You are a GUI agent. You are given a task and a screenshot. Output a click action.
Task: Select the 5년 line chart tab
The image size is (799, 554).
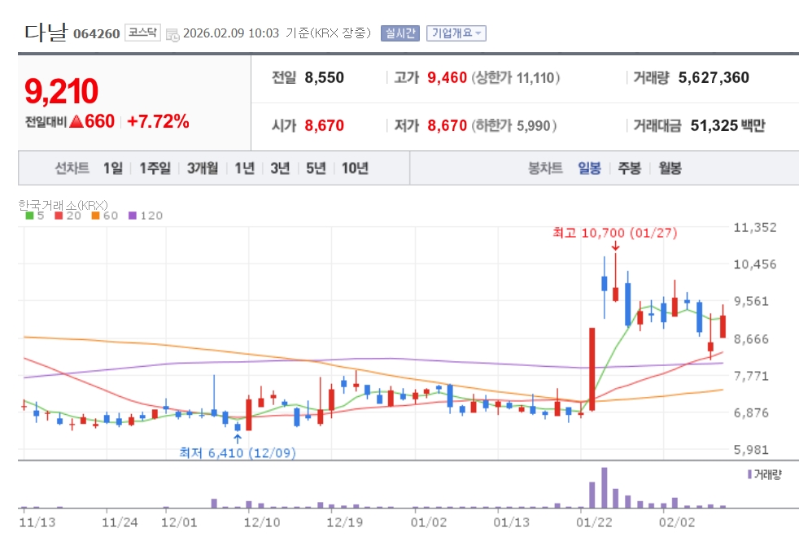pos(316,168)
